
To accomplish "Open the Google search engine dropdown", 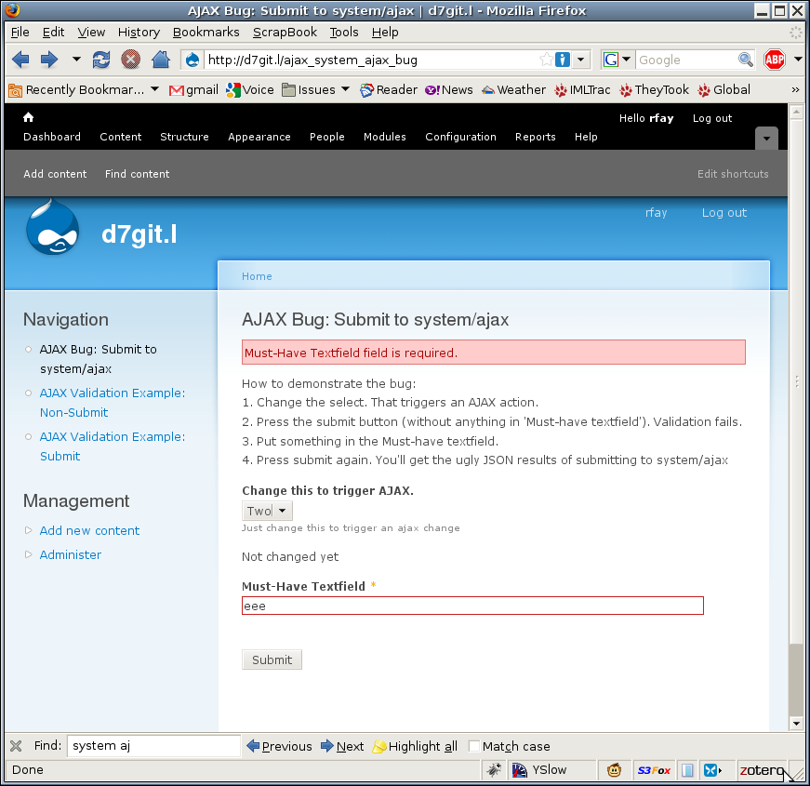I will coord(626,59).
